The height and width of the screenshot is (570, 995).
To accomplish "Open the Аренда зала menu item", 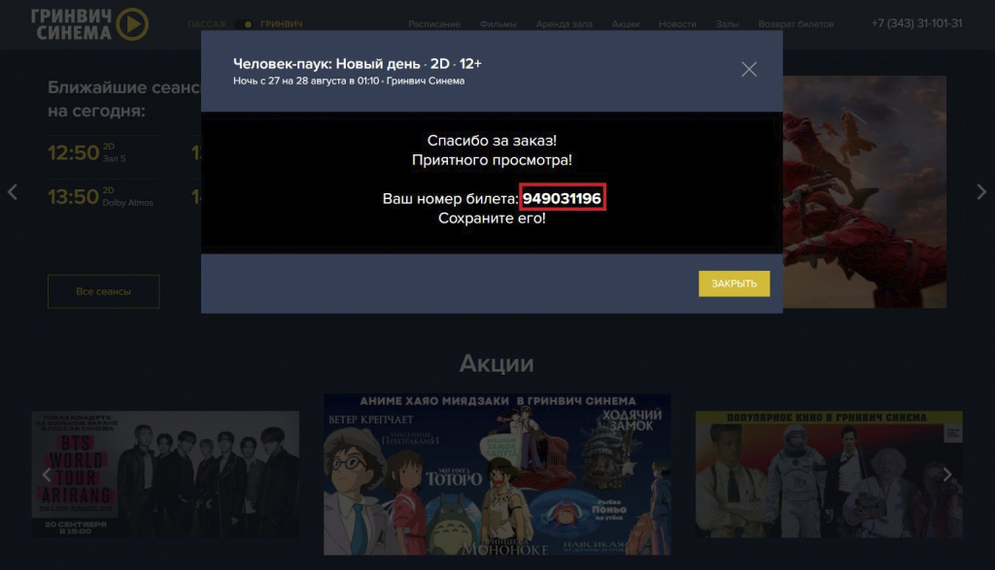I will [x=565, y=24].
